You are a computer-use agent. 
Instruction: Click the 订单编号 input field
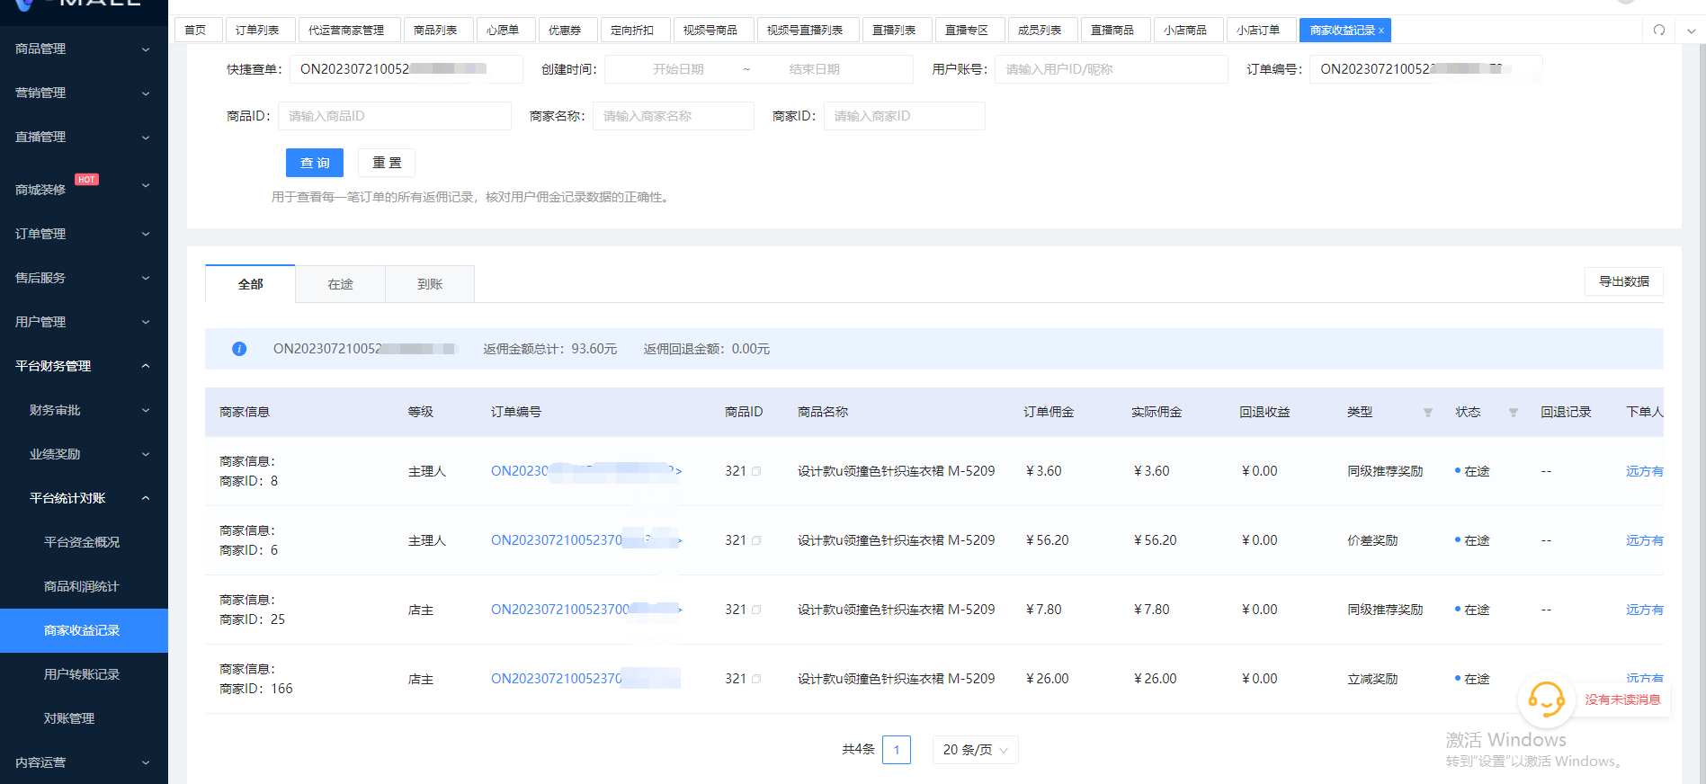click(x=1426, y=69)
